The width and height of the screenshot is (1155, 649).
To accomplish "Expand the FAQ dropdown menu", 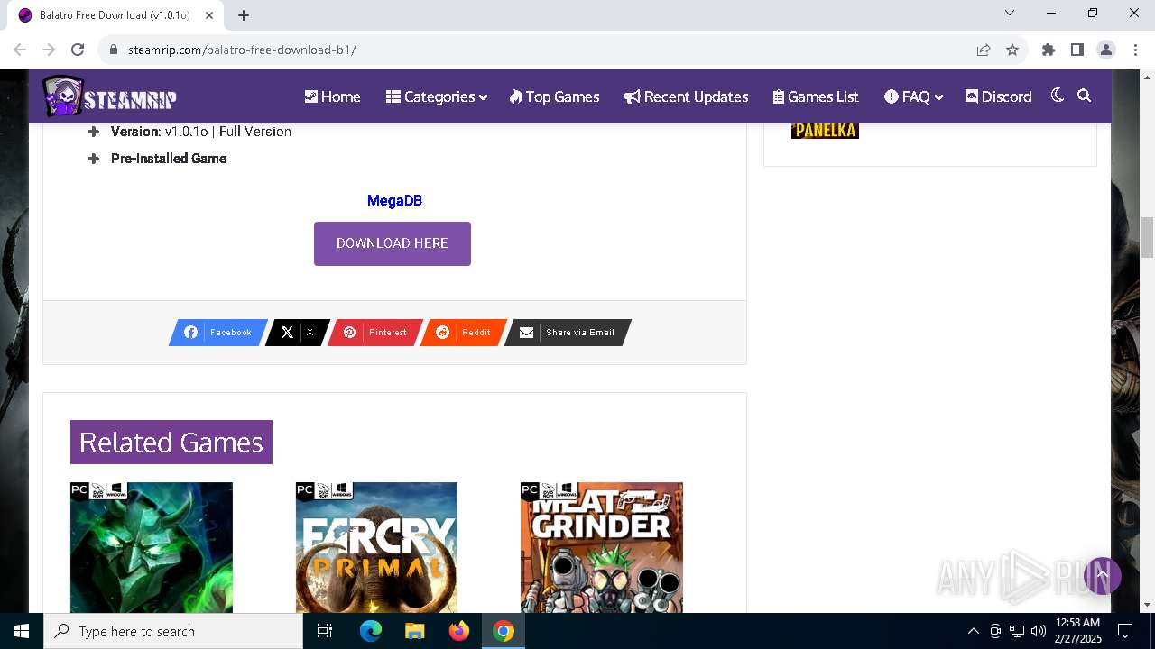I will tap(913, 96).
